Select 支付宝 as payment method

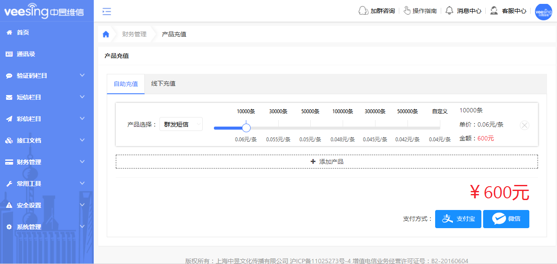click(x=458, y=219)
